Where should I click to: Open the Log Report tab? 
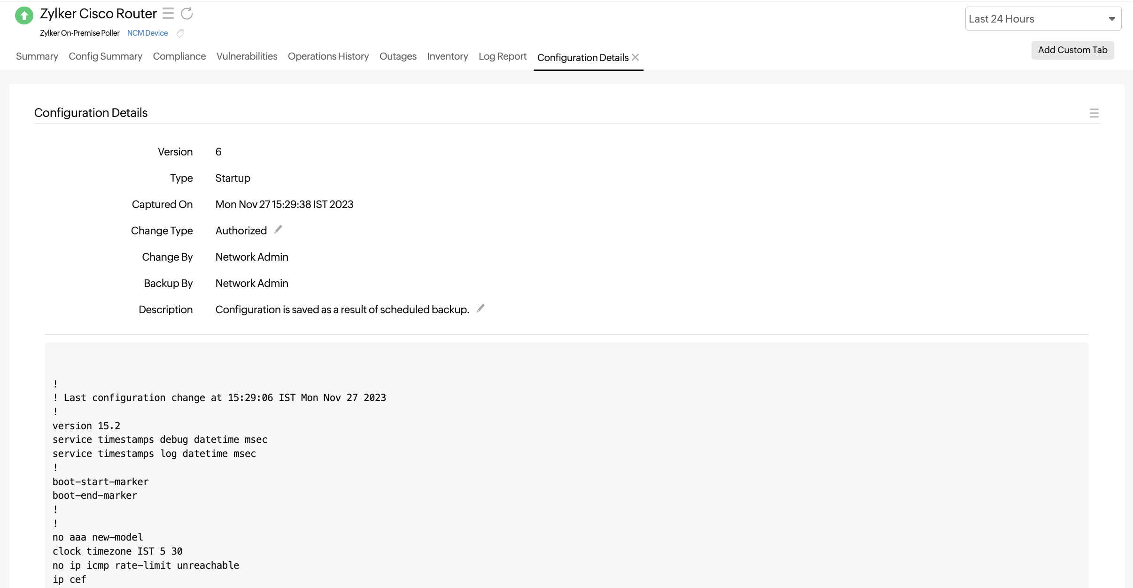[503, 57]
